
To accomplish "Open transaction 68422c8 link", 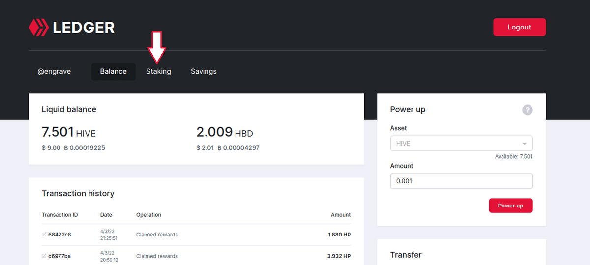I will point(59,235).
